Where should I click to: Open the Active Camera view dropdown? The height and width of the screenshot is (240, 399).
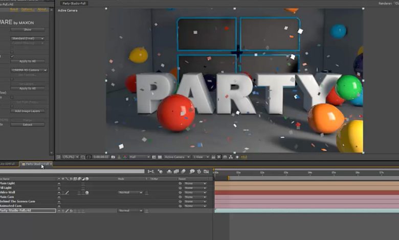pyautogui.click(x=175, y=157)
